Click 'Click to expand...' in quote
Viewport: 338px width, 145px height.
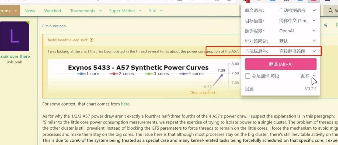(203, 92)
